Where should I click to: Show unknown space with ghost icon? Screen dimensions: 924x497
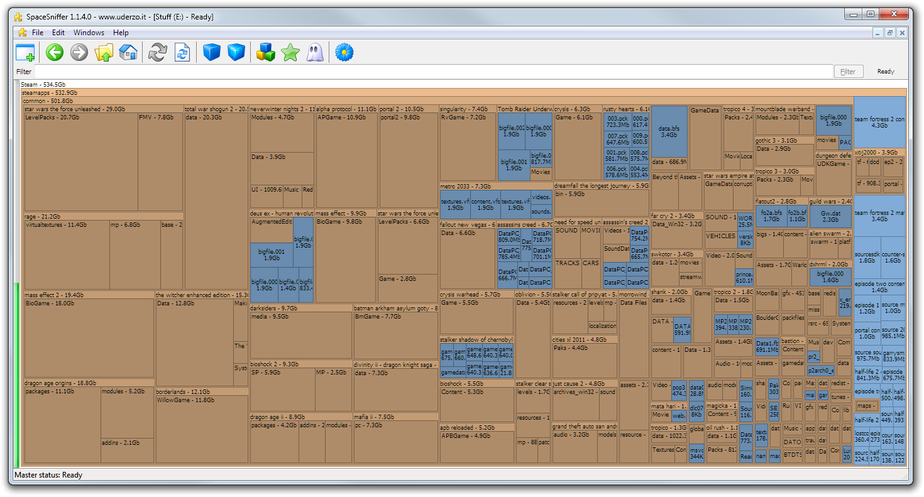pyautogui.click(x=314, y=52)
